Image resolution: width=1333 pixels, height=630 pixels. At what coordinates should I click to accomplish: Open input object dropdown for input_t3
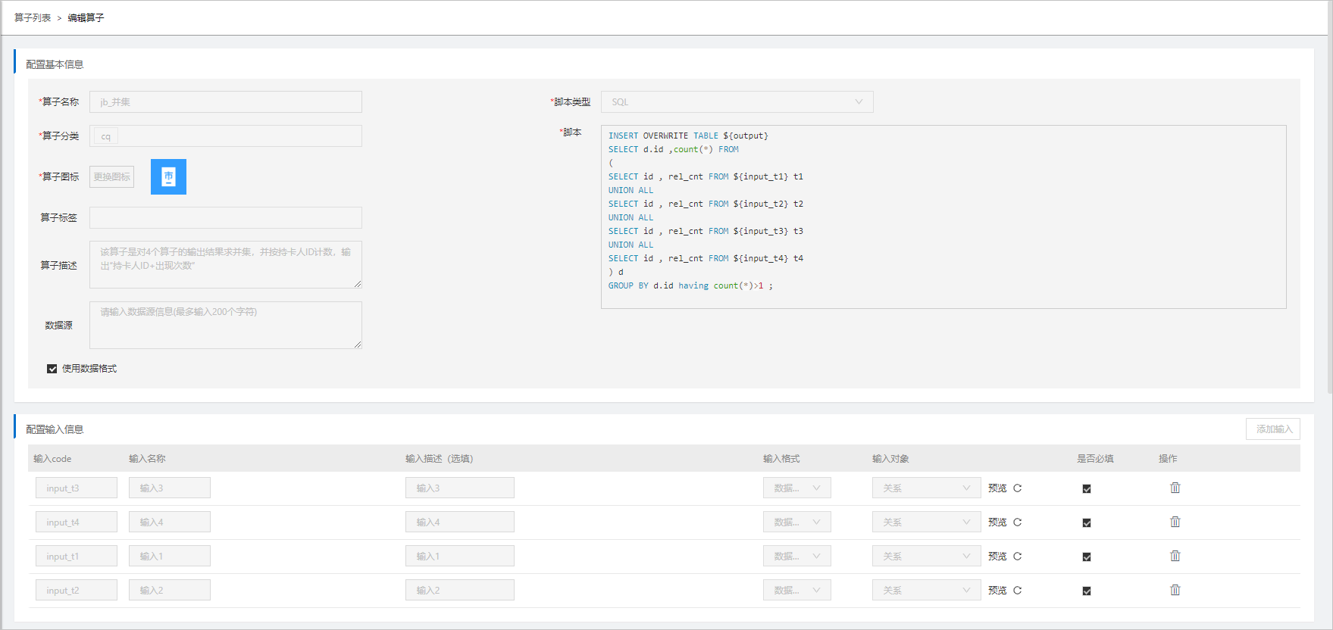pos(925,488)
